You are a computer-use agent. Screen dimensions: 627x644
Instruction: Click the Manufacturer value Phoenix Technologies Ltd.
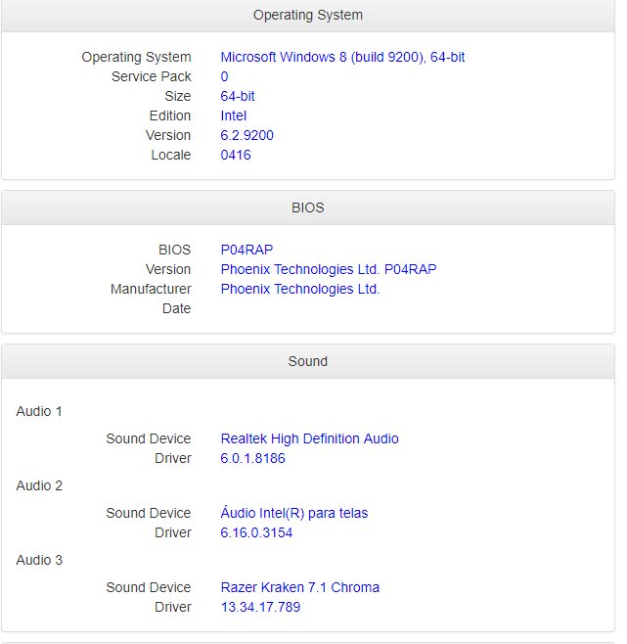300,289
